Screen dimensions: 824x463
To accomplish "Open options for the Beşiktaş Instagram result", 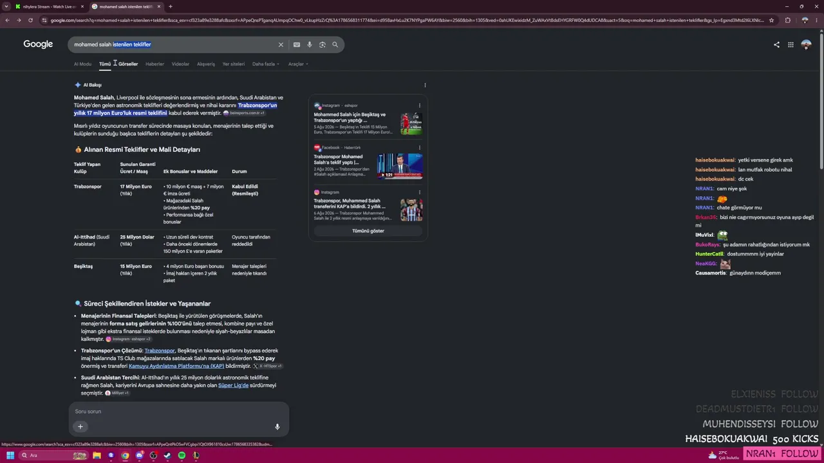I will (x=420, y=105).
